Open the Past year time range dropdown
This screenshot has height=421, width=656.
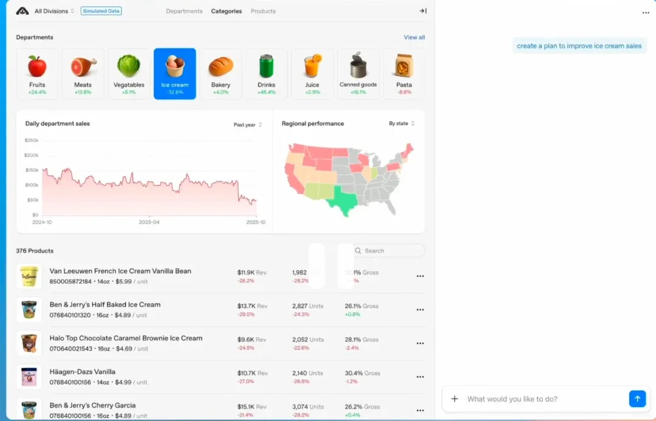coord(248,124)
